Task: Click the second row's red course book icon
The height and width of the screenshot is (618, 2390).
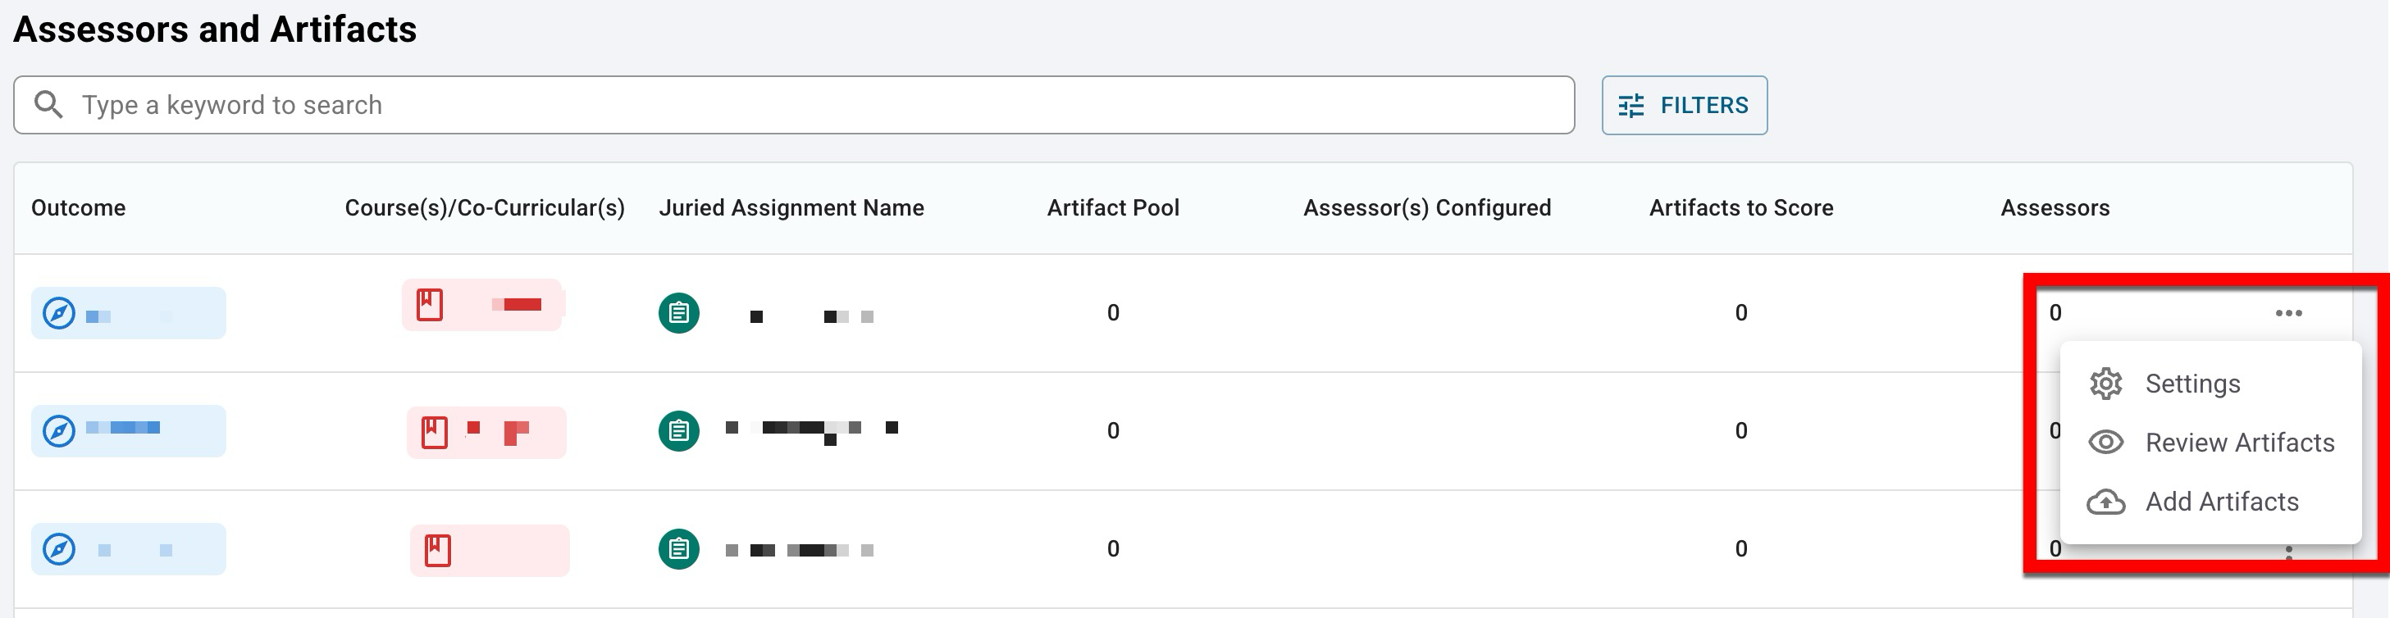Action: (x=434, y=432)
